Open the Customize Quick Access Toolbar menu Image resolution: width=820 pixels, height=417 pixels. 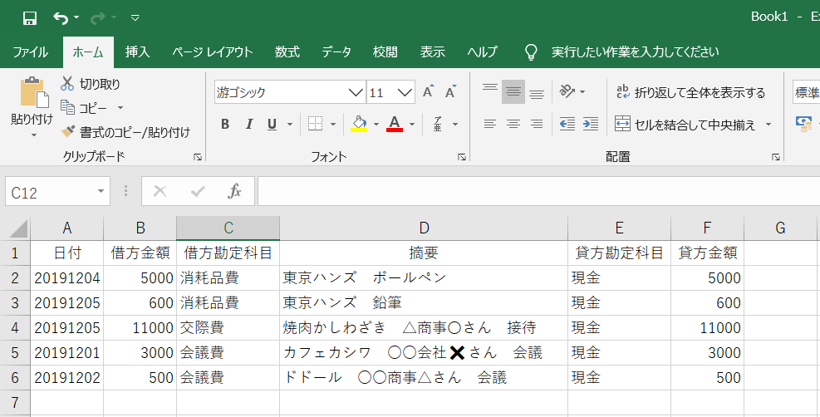pos(135,18)
